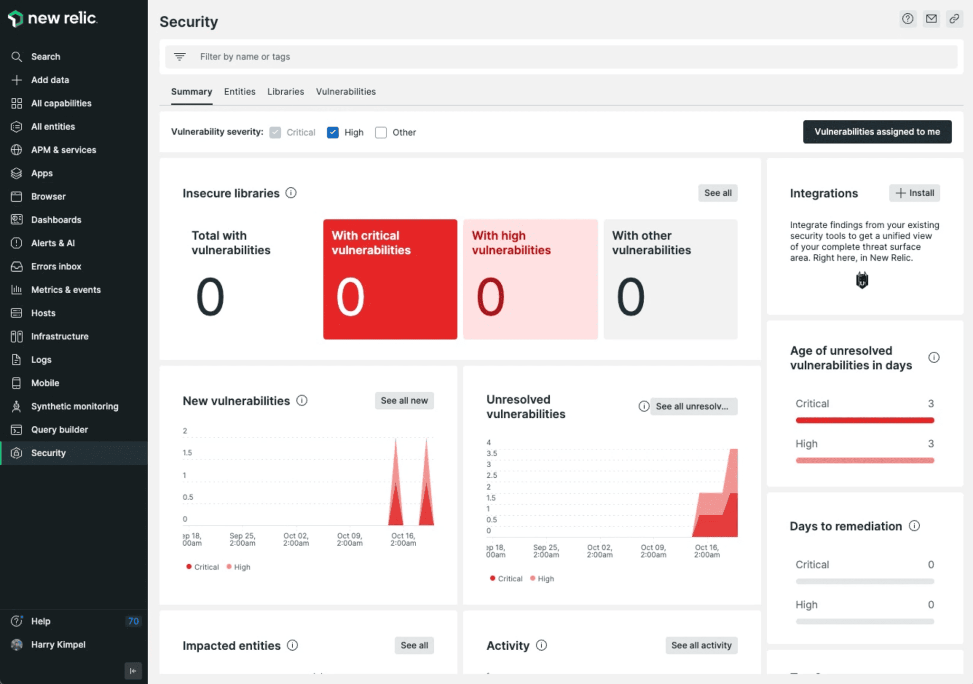The width and height of the screenshot is (973, 684).
Task: Switch to the Summary tab
Action: (x=191, y=91)
